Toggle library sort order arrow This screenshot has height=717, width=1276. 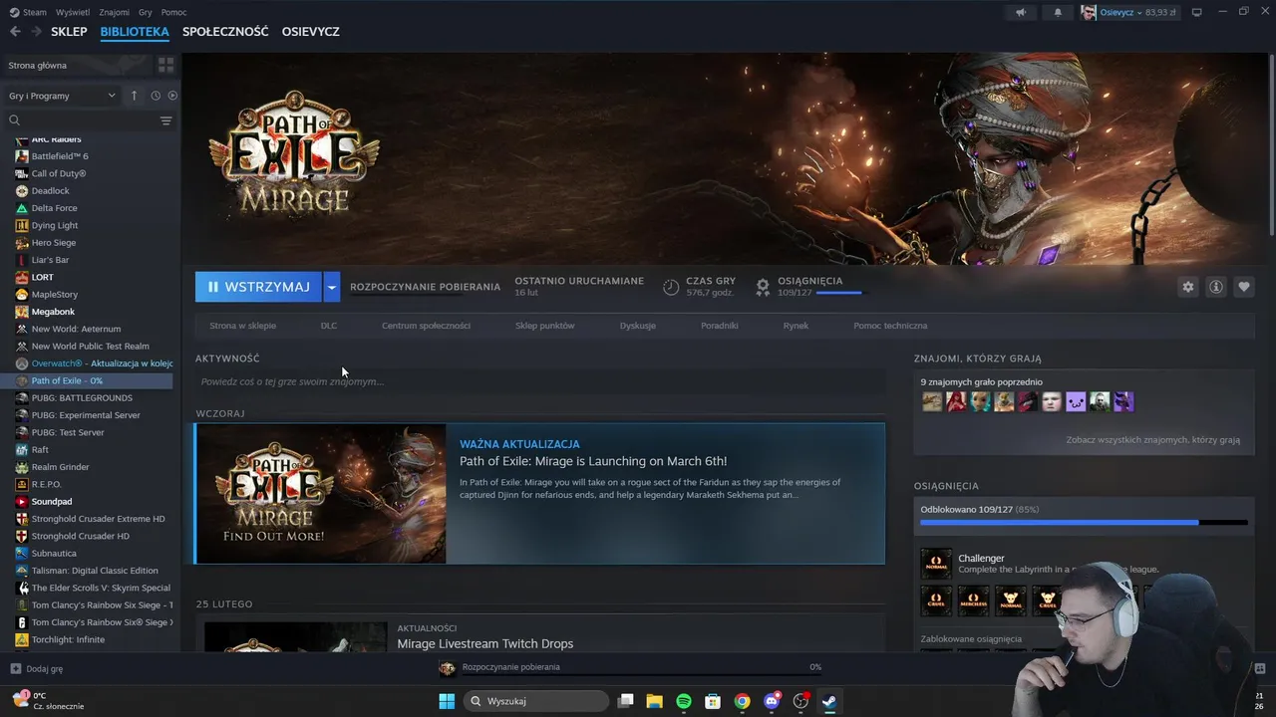click(x=134, y=96)
